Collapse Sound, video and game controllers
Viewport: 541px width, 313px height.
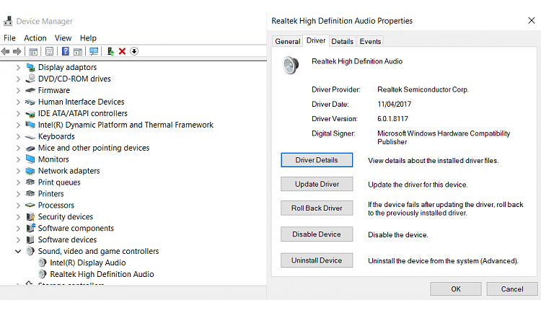coord(18,251)
